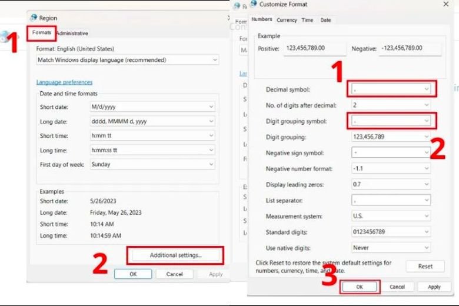The image size is (459, 306).
Task: Click the Digit grouping symbol label
Action: pyautogui.click(x=296, y=121)
